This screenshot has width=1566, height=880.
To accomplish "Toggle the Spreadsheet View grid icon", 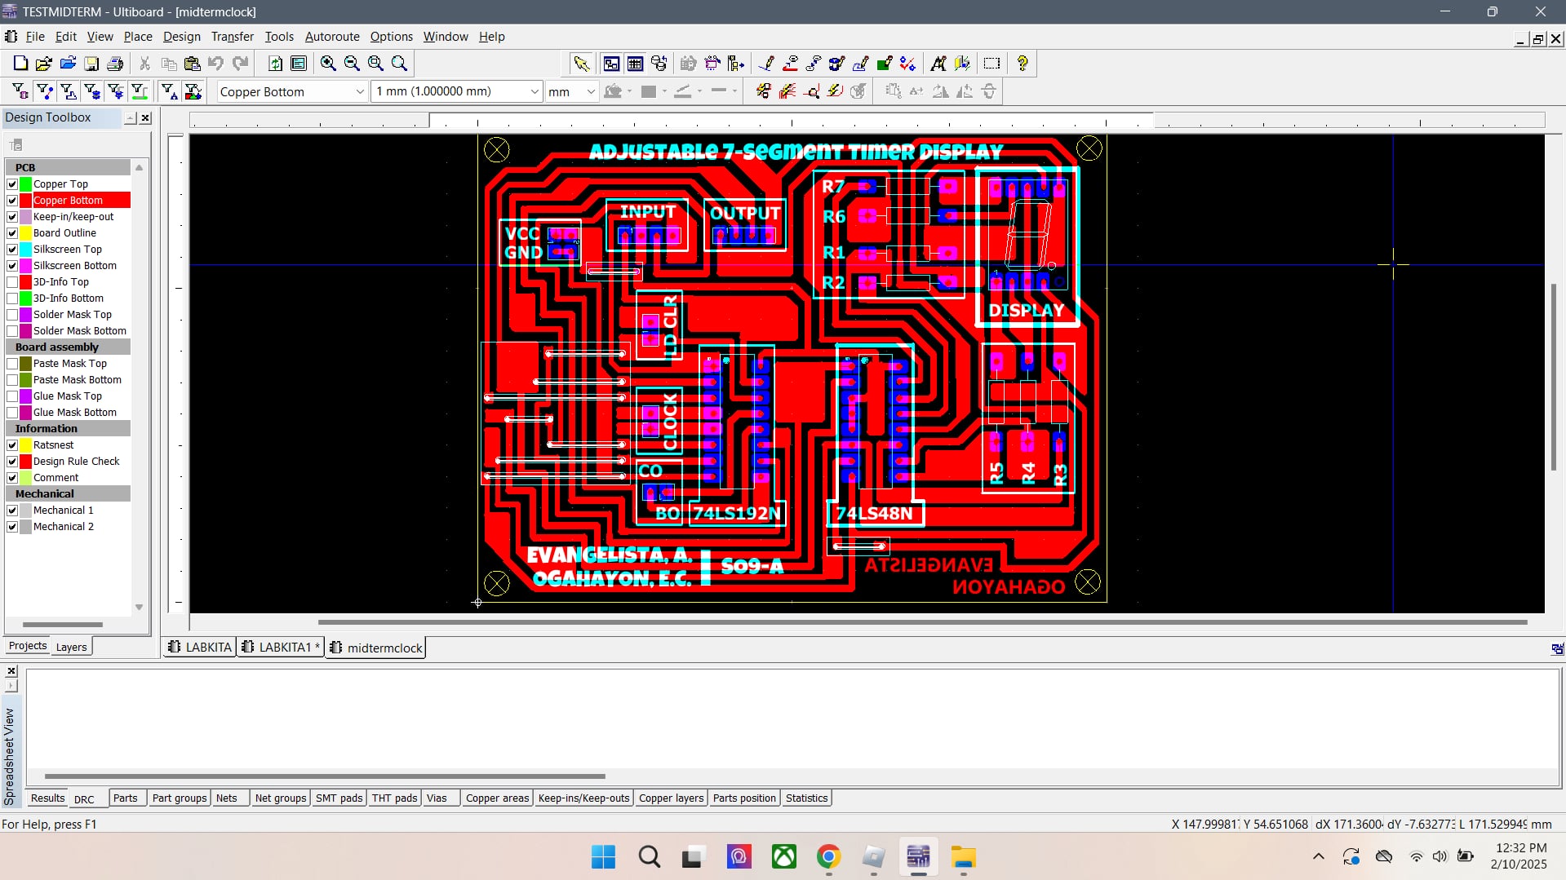I will [x=635, y=64].
